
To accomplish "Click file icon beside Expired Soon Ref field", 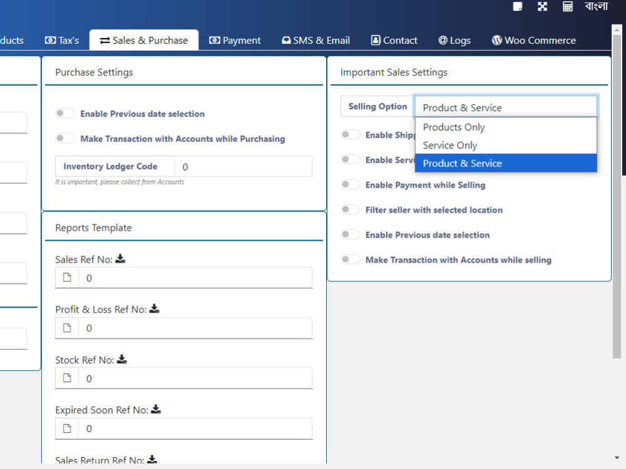I will point(67,428).
